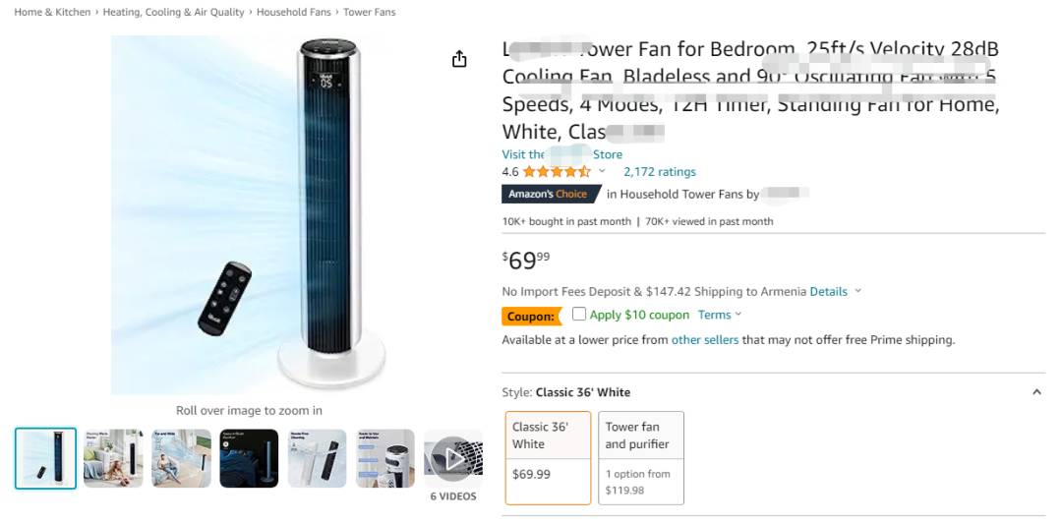1062x524 pixels.
Task: Select the first white fan thumbnail
Action: click(45, 458)
